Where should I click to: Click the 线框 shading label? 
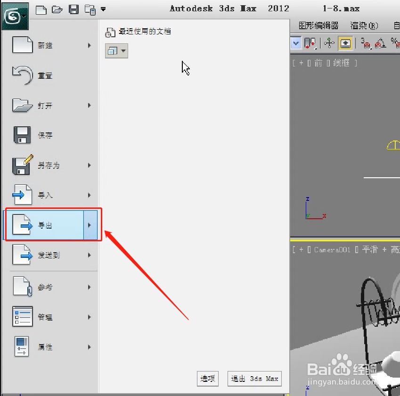(341, 63)
